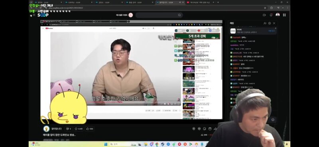The image size is (319, 147).
Task: Click the search magnifier icon
Action: [179, 15]
